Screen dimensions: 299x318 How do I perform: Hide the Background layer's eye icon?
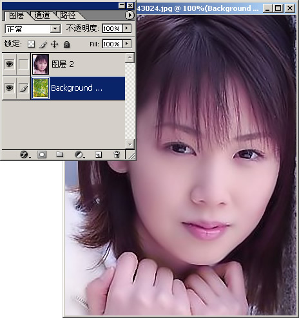[9, 88]
